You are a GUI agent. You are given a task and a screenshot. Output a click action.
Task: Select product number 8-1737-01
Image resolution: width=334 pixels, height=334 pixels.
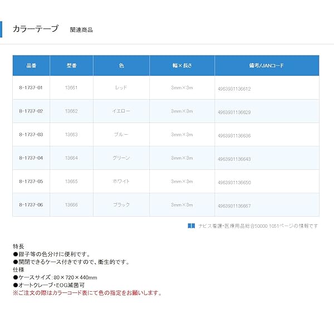click(x=31, y=87)
